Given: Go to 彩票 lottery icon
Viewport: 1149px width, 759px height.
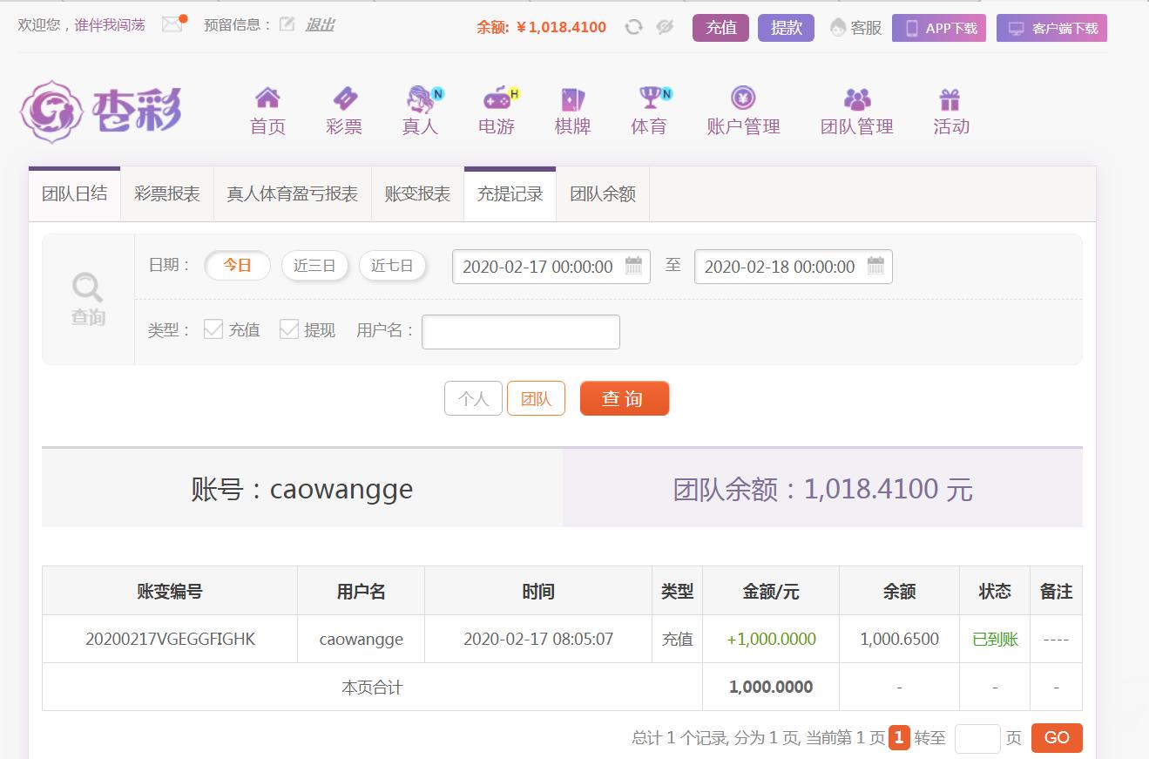Looking at the screenshot, I should click(344, 98).
